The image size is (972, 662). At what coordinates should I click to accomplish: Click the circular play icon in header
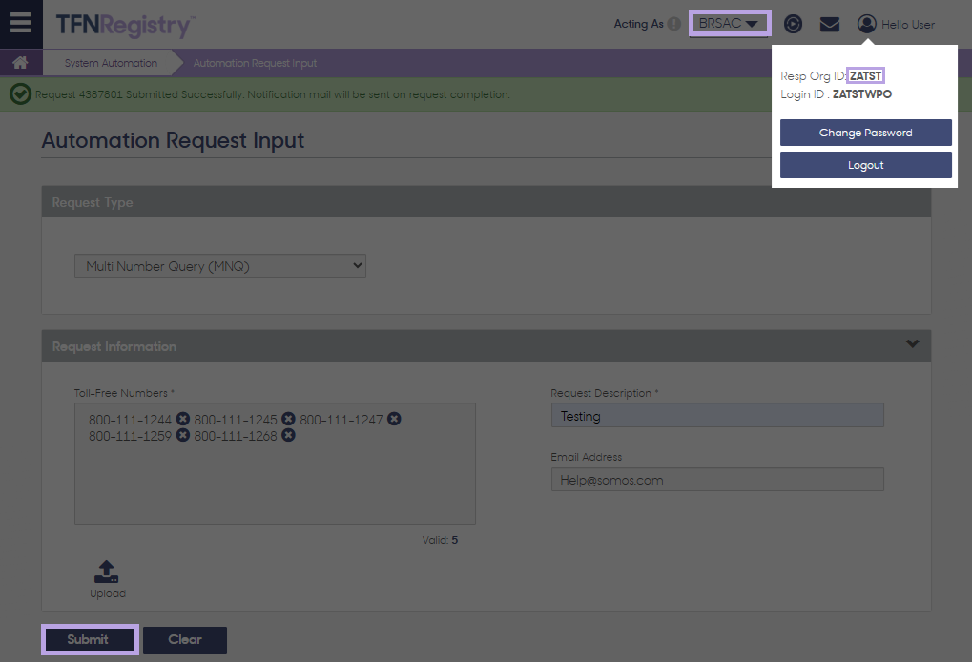793,24
